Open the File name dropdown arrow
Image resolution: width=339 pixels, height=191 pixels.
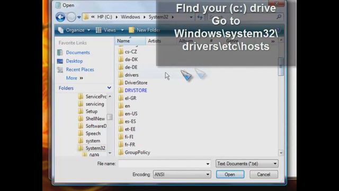pyautogui.click(x=208, y=164)
